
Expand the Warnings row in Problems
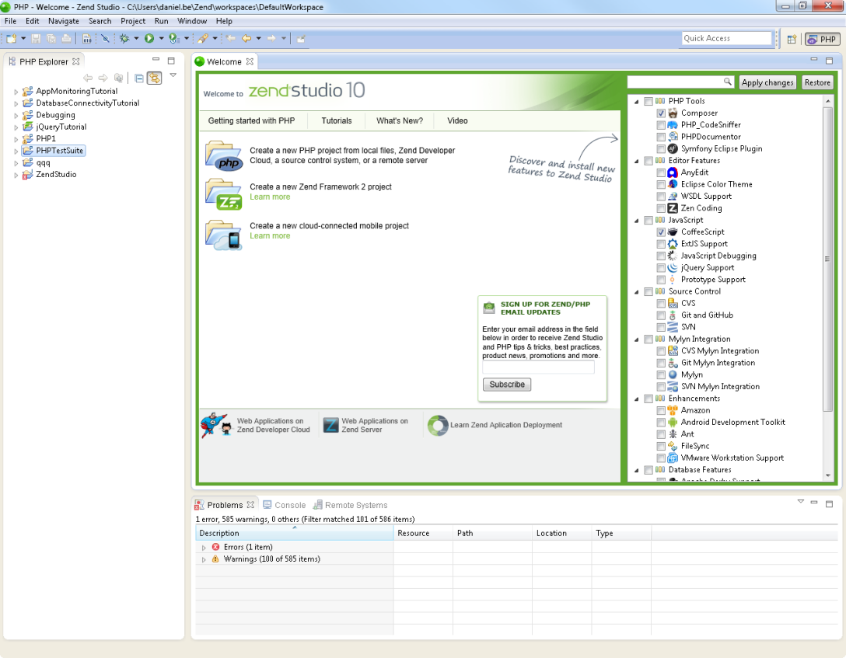tap(204, 559)
